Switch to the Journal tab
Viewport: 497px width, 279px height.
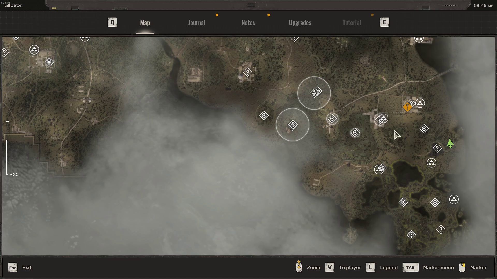click(196, 23)
